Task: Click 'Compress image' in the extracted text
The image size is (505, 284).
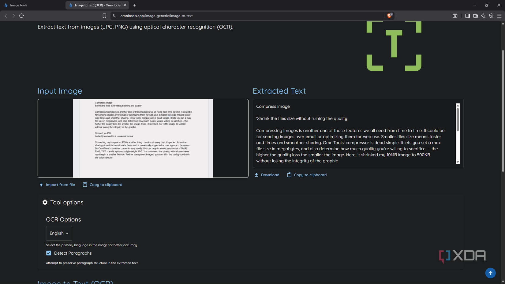Action: click(x=273, y=106)
